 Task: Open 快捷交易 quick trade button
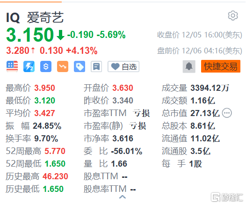click(221, 66)
